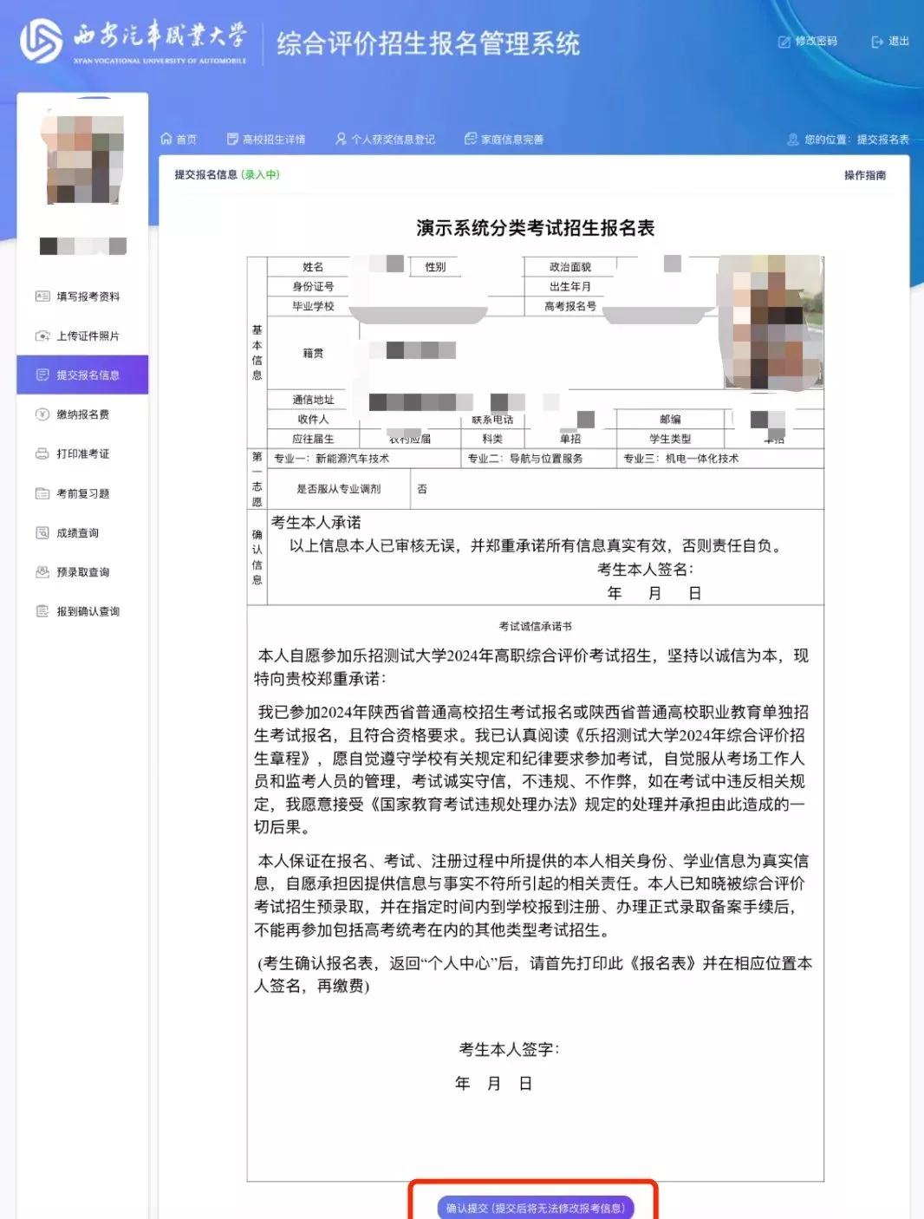The image size is (924, 1219).
Task: Click the 退出 logout icon
Action: tap(875, 42)
